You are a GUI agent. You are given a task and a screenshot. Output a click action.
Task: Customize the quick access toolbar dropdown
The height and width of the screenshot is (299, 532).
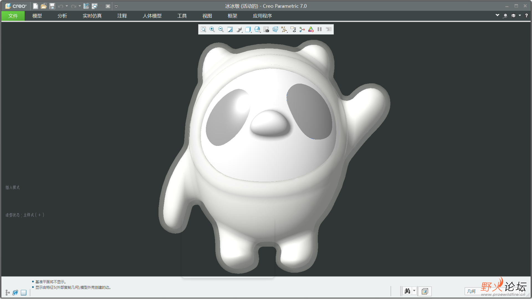point(116,6)
